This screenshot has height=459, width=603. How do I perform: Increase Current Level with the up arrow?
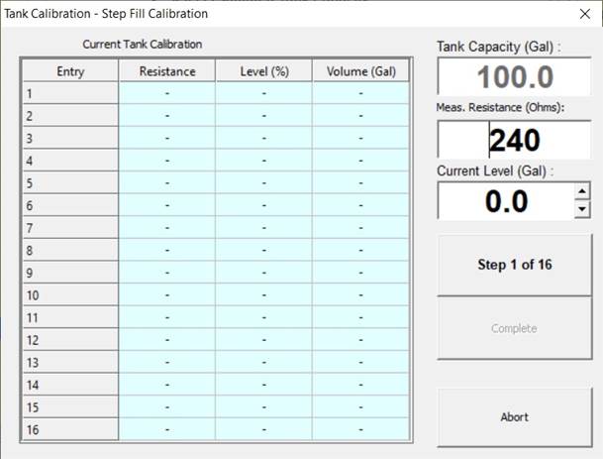(582, 192)
